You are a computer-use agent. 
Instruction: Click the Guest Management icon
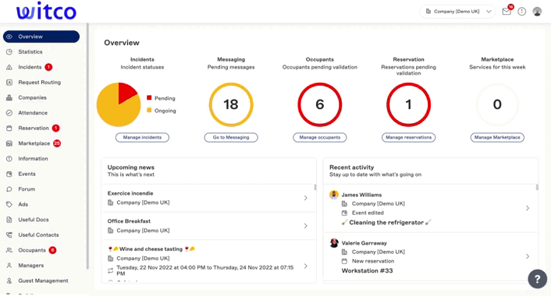coord(9,280)
